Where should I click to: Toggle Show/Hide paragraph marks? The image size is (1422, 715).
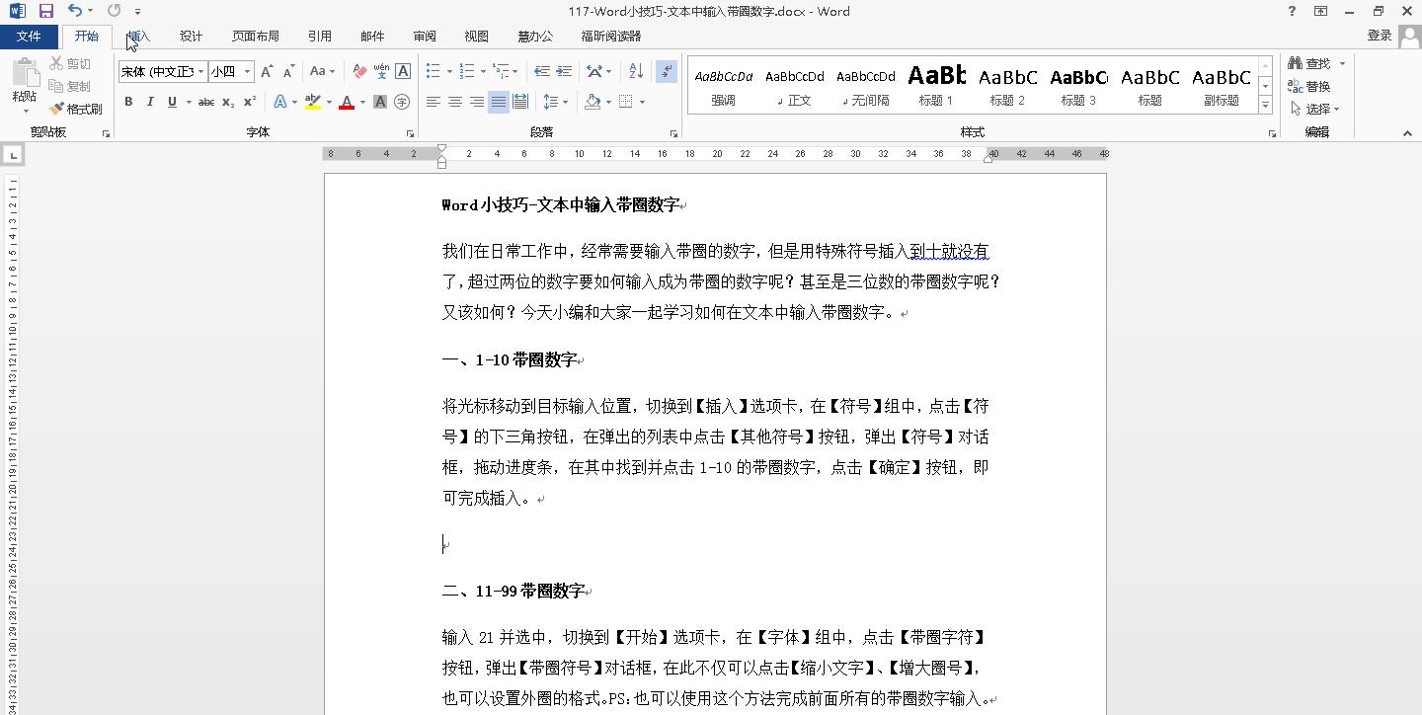click(667, 71)
